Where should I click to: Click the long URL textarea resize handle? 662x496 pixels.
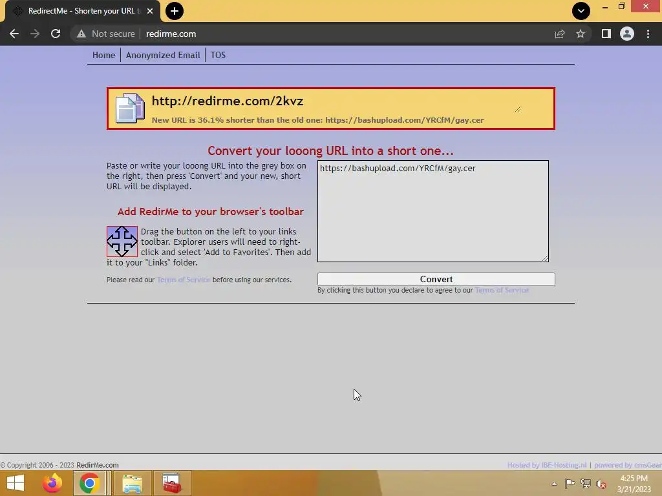point(545,258)
